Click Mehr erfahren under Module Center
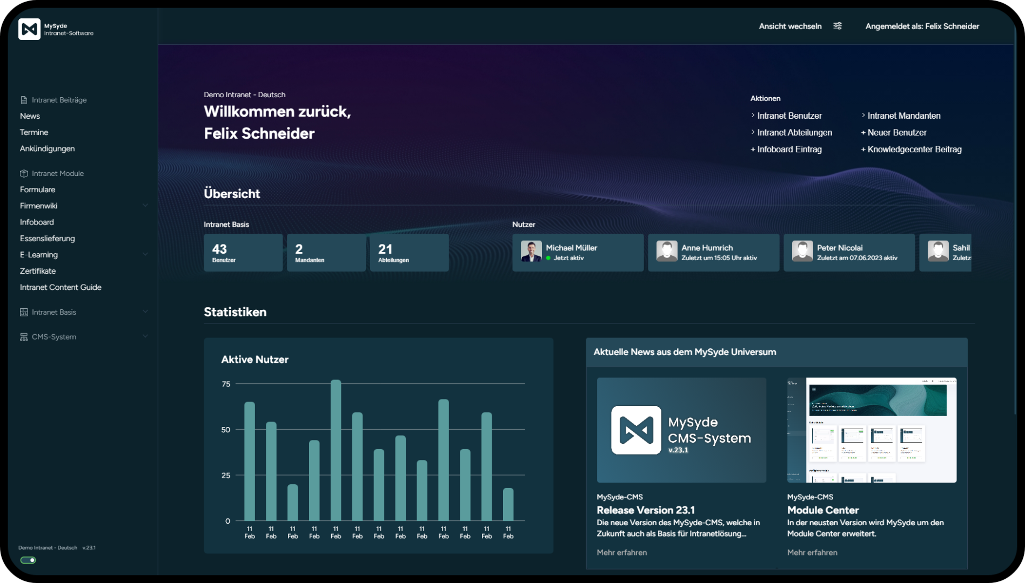The image size is (1025, 583). (812, 552)
